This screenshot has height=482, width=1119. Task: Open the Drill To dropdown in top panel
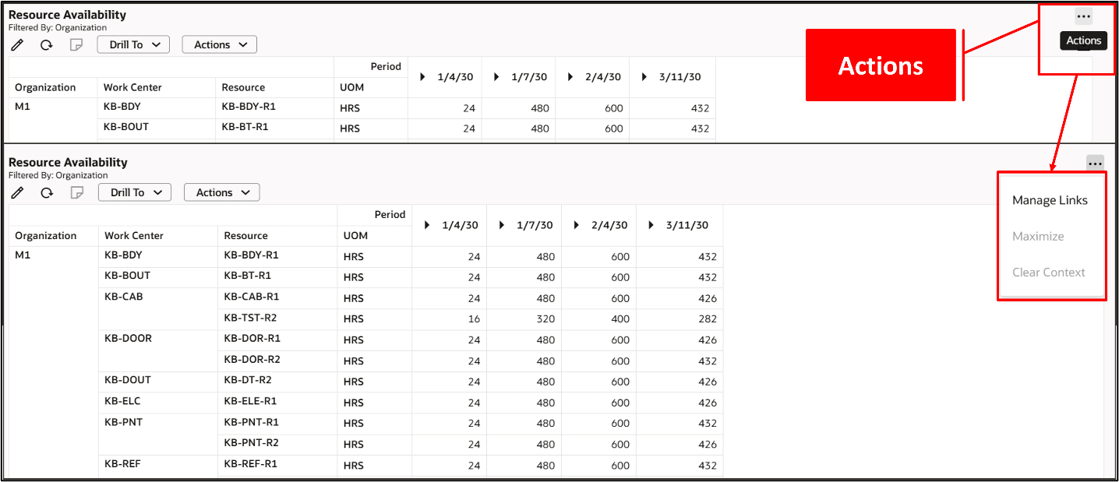[132, 44]
